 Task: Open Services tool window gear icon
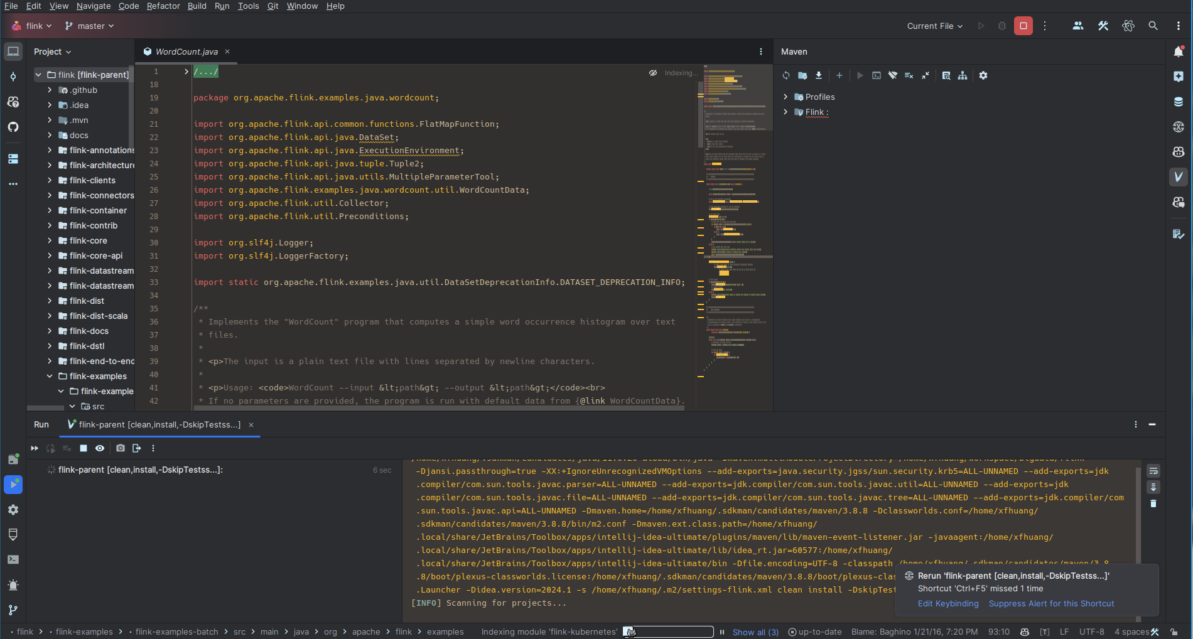pyautogui.click(x=13, y=509)
